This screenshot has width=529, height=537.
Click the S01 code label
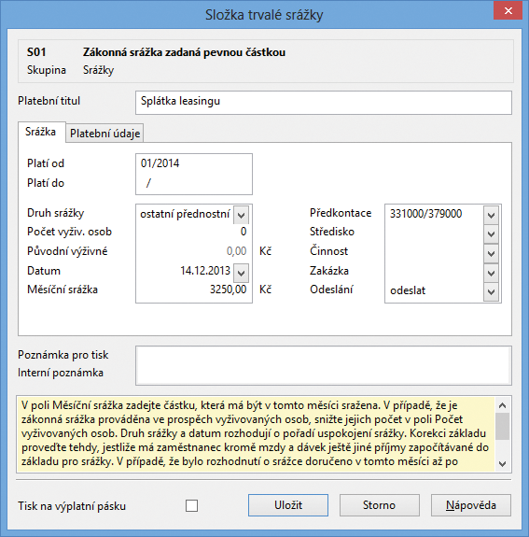[x=36, y=52]
